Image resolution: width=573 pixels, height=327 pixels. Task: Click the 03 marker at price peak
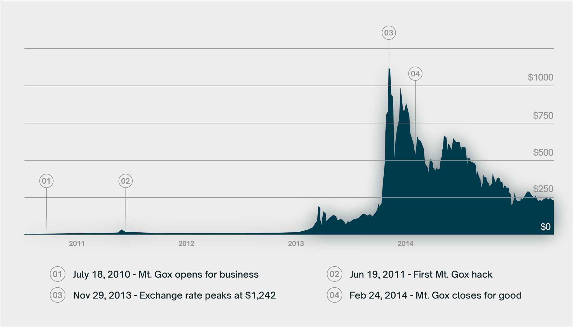pyautogui.click(x=389, y=33)
